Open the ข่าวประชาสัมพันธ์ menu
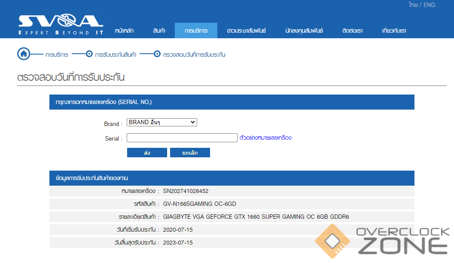The width and height of the screenshot is (454, 263). pos(247,31)
